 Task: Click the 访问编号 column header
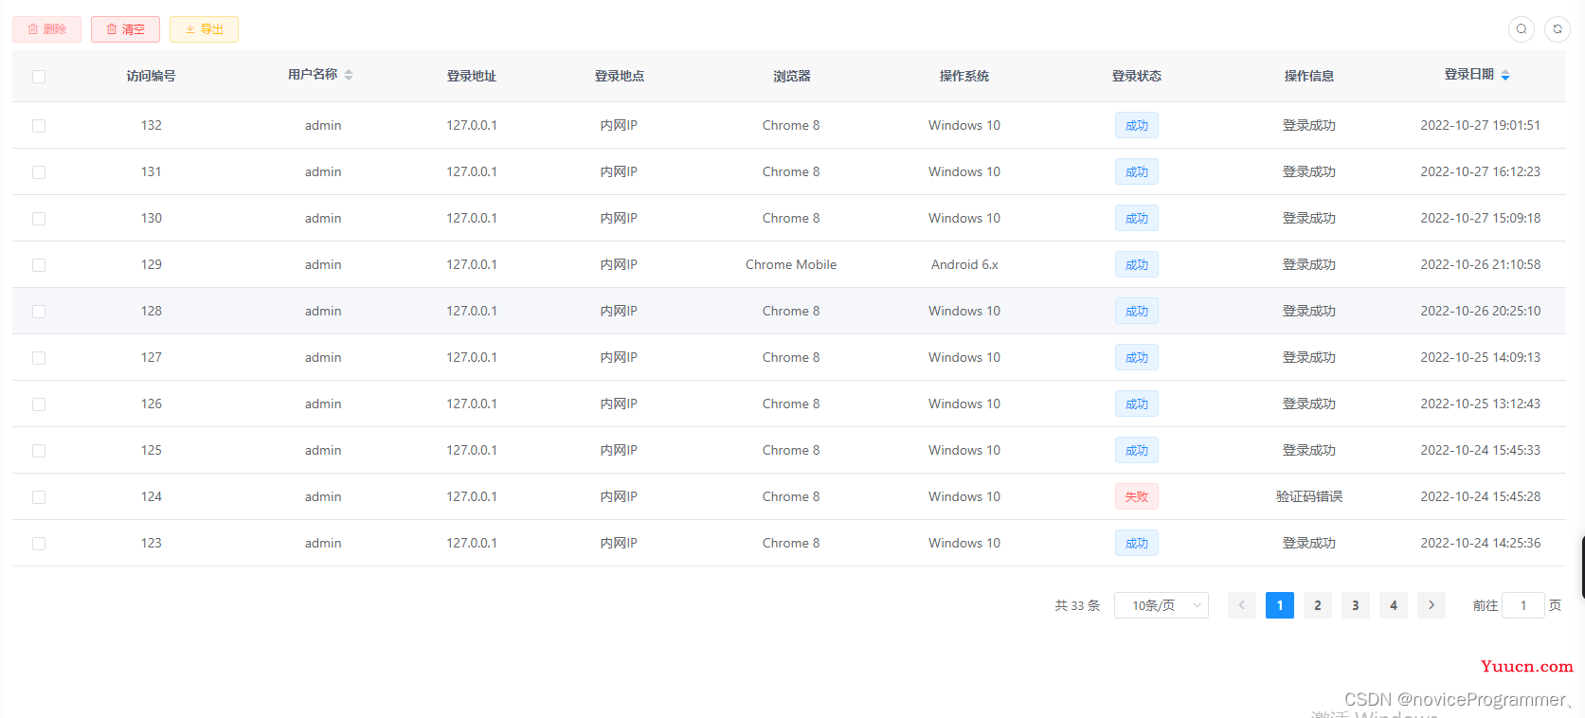[x=152, y=76]
